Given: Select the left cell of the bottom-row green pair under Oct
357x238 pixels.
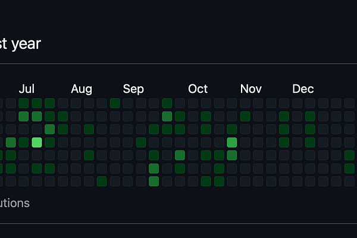Looking at the screenshot, I should (206, 181).
